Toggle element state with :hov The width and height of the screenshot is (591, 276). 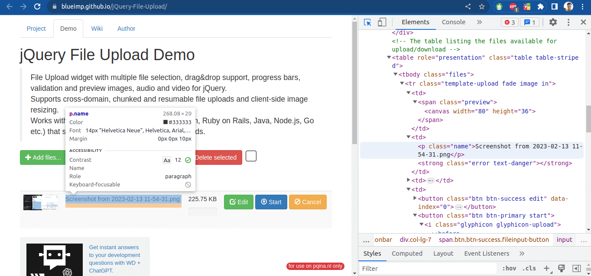(x=509, y=268)
